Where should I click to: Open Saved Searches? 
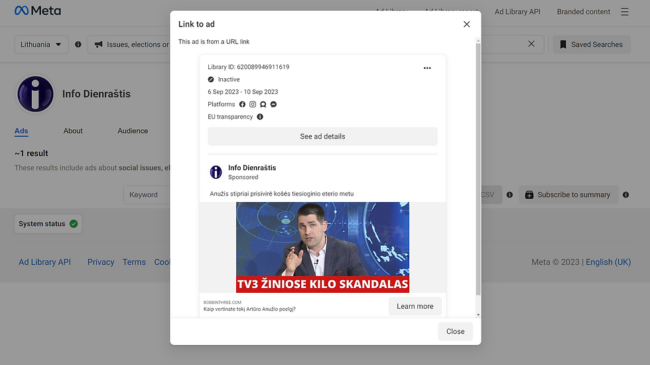click(592, 44)
